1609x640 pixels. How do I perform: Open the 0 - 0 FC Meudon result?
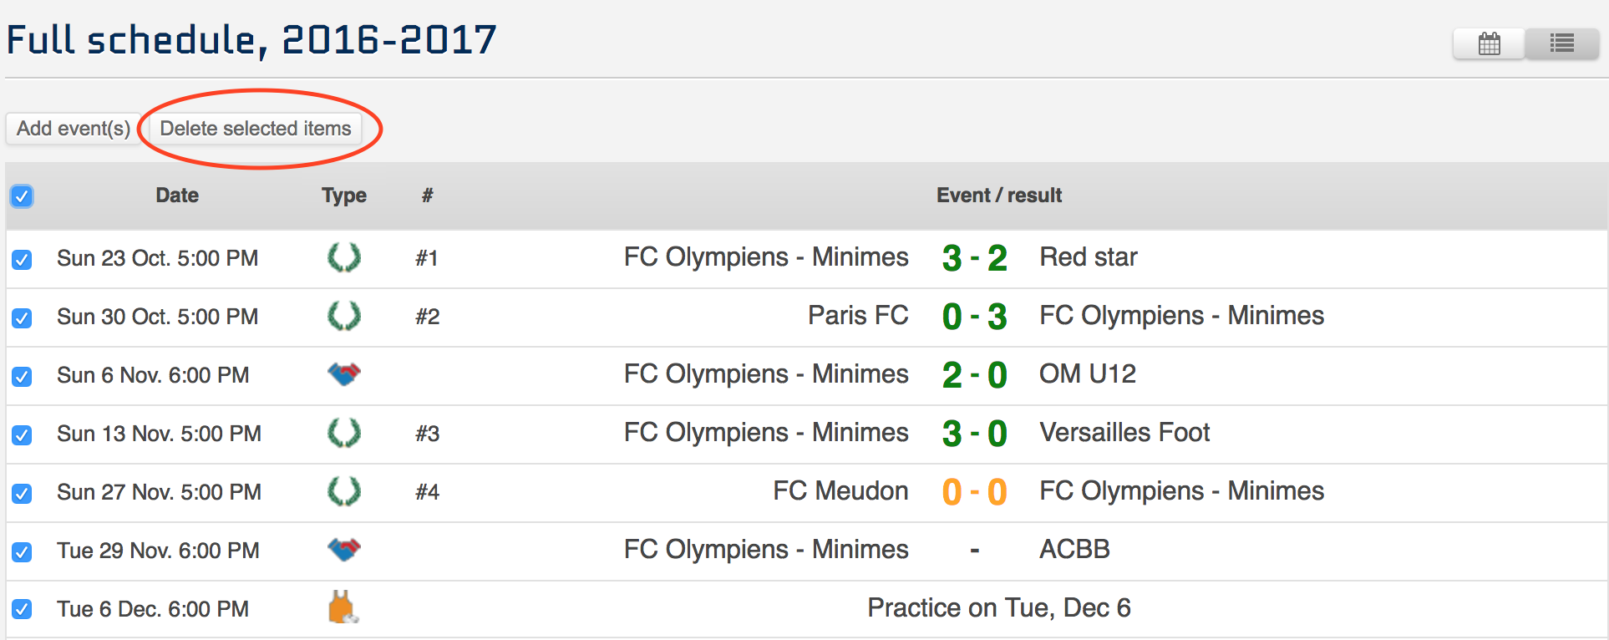click(974, 492)
